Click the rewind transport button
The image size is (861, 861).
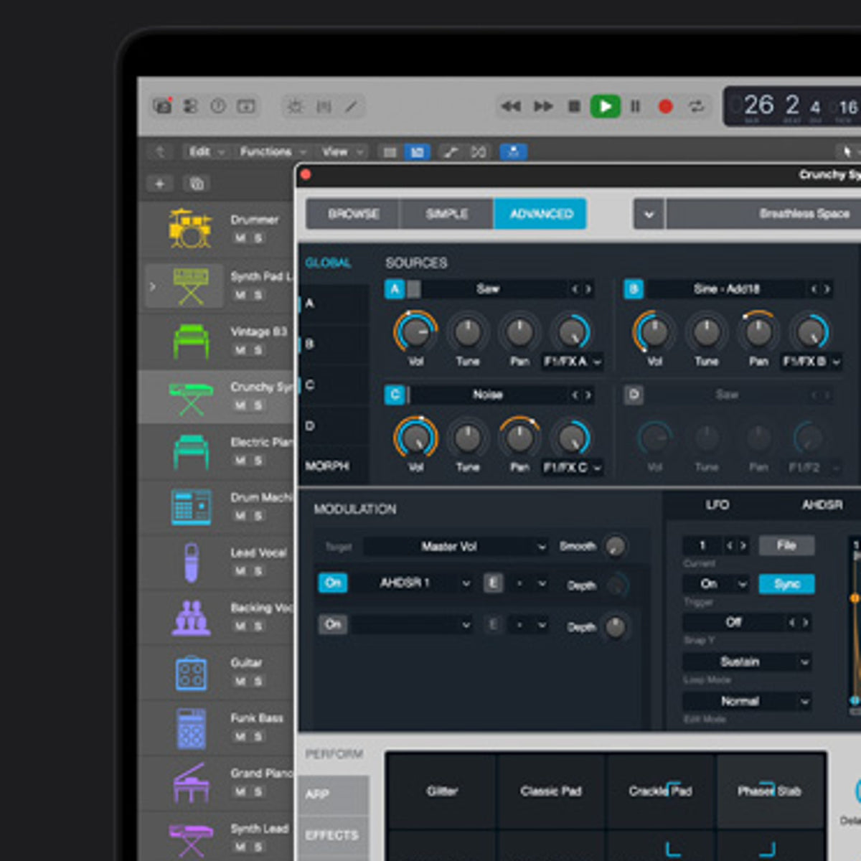(511, 106)
